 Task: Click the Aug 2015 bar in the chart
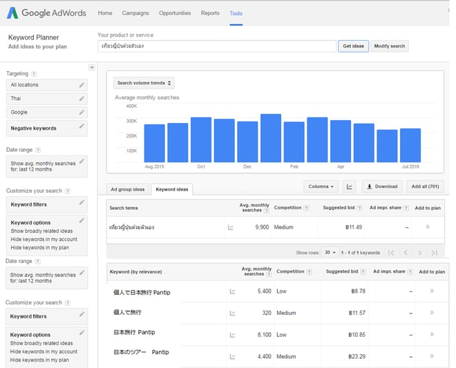click(x=155, y=144)
